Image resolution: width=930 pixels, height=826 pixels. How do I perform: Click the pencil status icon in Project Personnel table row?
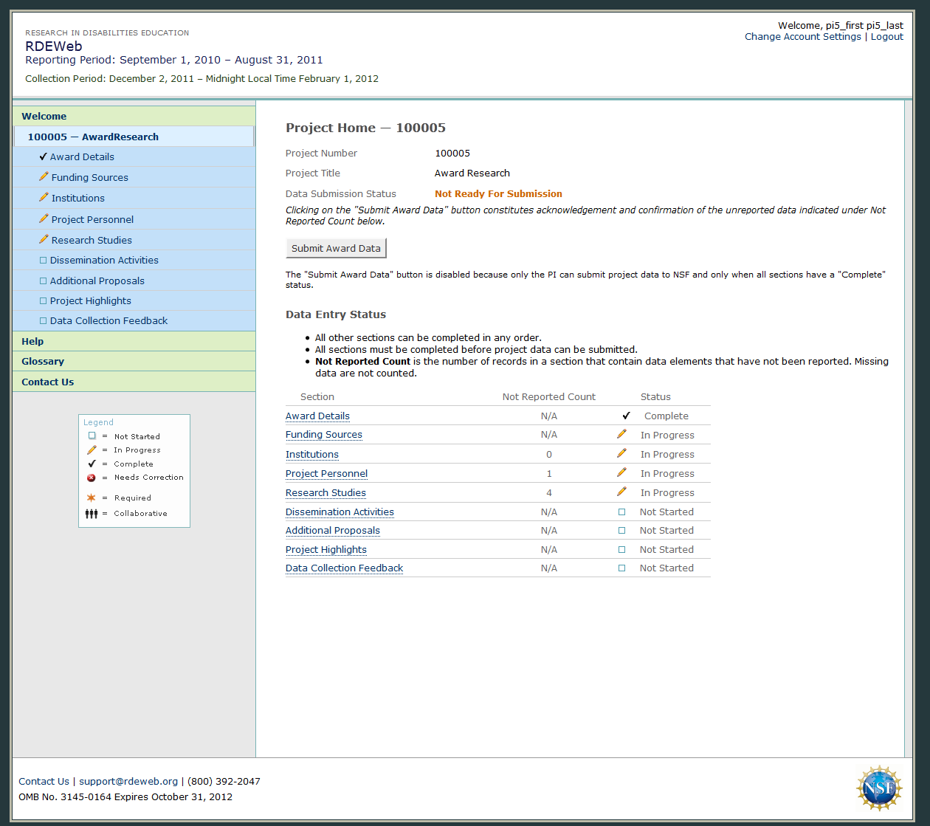coord(621,473)
